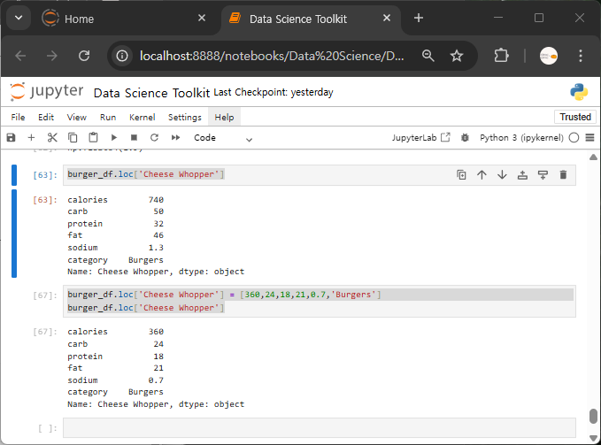
Task: Open the File menu
Action: pyautogui.click(x=18, y=117)
